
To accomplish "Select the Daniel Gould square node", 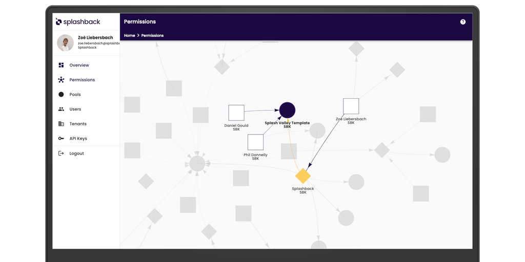I will [236, 113].
